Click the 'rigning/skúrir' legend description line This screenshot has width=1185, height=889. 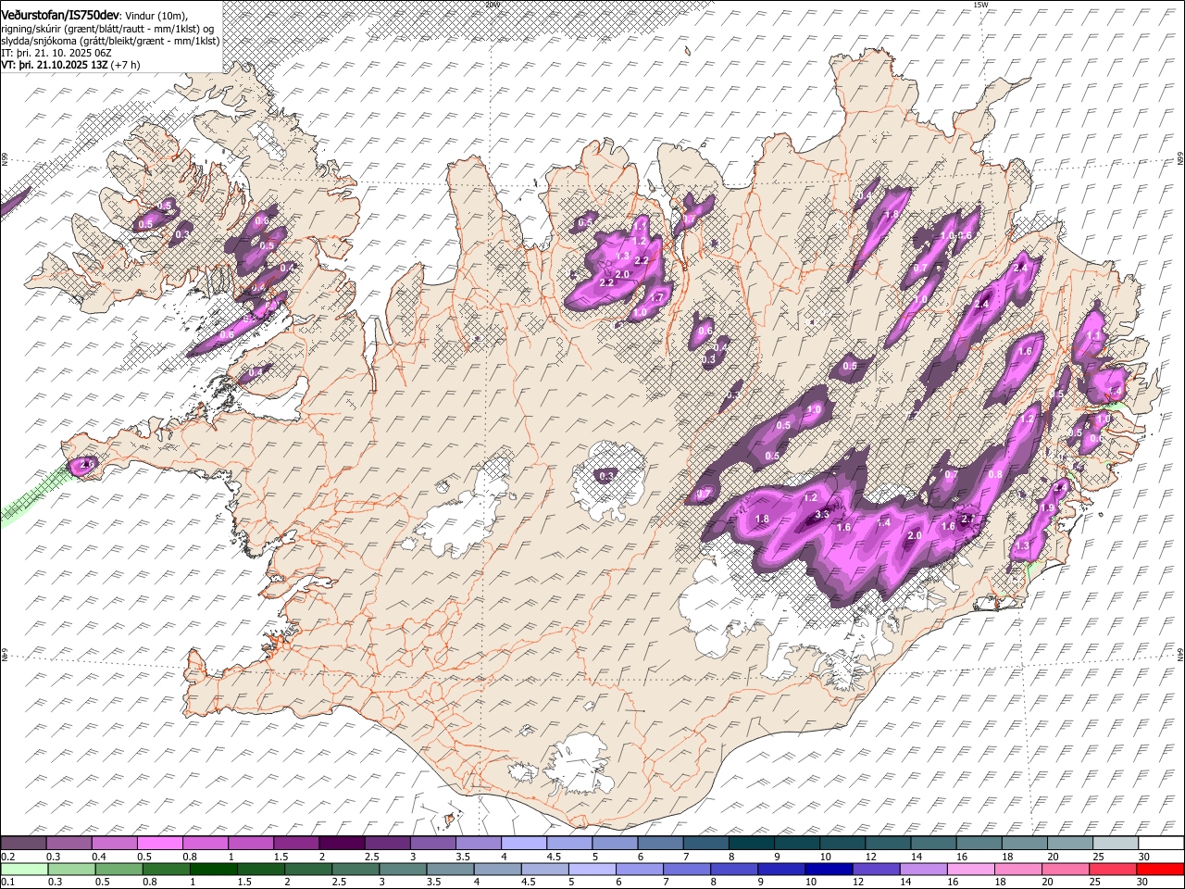coord(109,29)
